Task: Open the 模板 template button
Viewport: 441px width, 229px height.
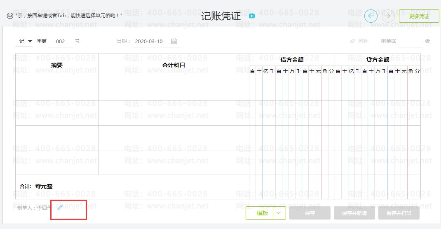Action: (262, 213)
